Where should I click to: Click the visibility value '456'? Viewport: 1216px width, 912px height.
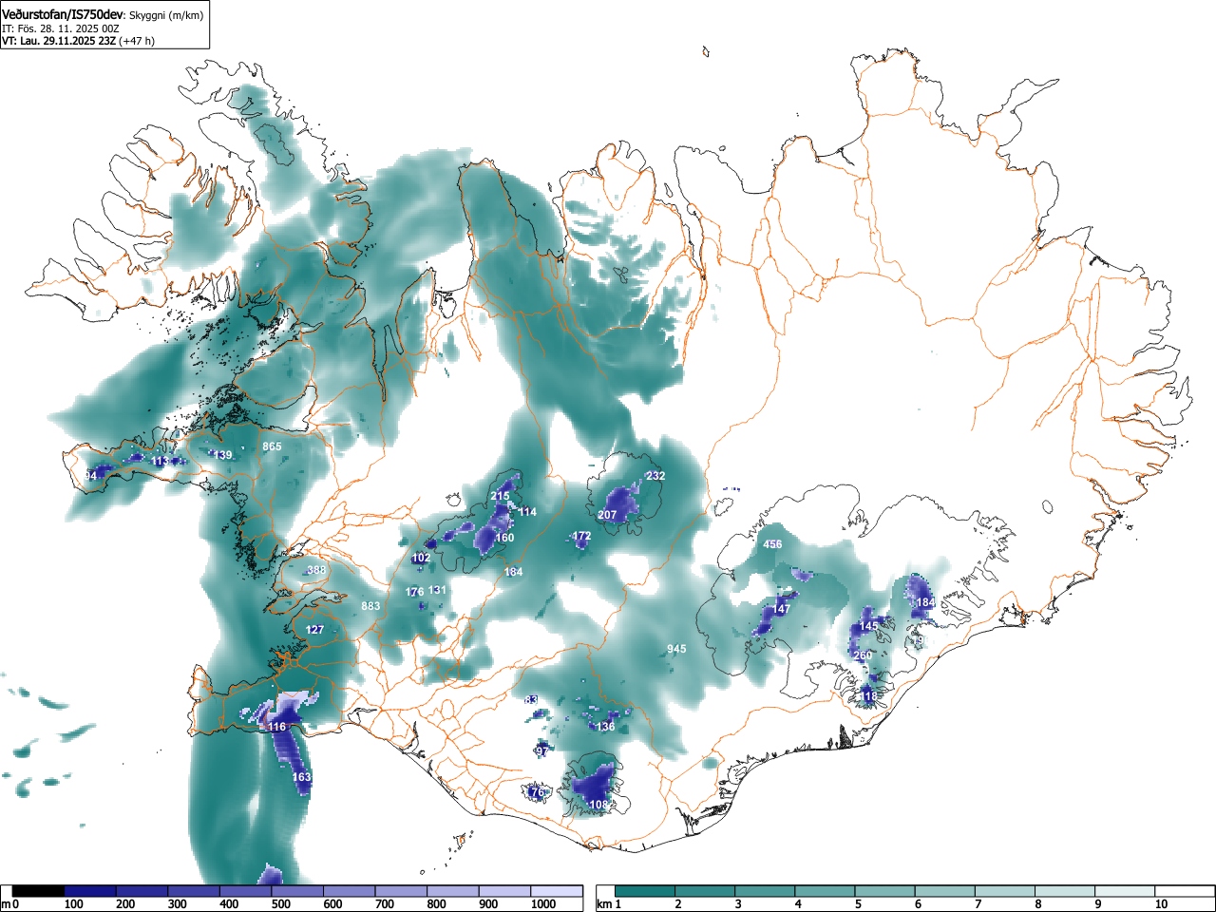click(773, 544)
